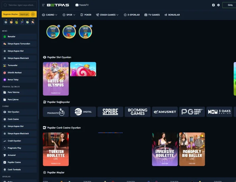The image size is (236, 182).
Task: Open Bonuslar in the sidebar menu
Action: 19,37
